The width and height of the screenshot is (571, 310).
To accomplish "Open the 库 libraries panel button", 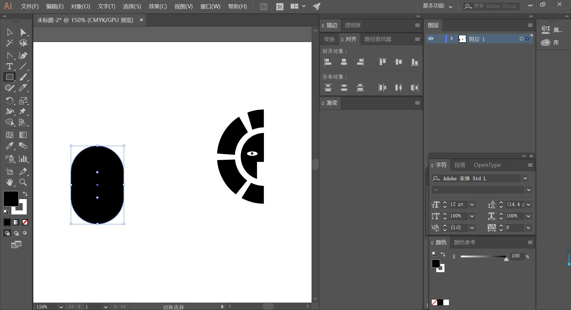I will [x=550, y=43].
